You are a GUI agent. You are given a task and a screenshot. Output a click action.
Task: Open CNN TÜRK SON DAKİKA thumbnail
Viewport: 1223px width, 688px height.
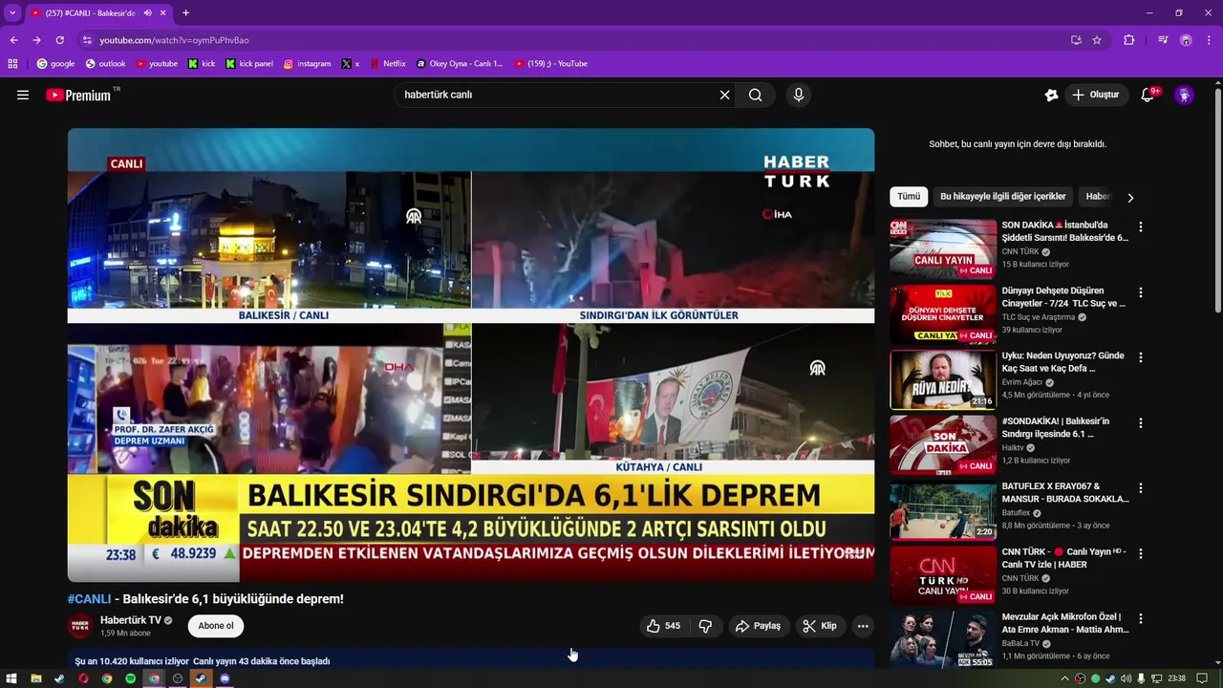(943, 248)
